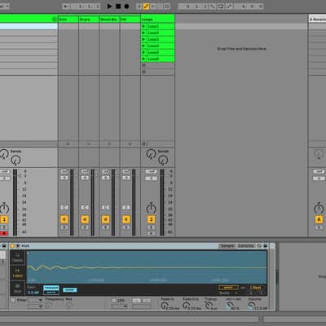Launch the Loop2 clip
The image size is (326, 326).
[143, 33]
